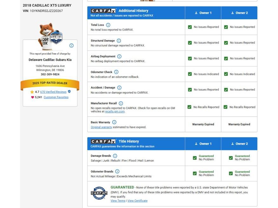Screen dimensions: 278x208
Task: Click the Delaware Cadillac Subaru Kia dealer name
Action: (50, 60)
